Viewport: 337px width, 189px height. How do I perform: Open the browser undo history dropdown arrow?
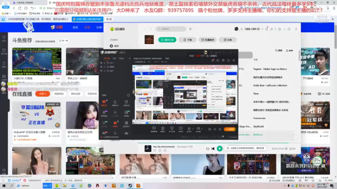pyautogui.click(x=35, y=8)
